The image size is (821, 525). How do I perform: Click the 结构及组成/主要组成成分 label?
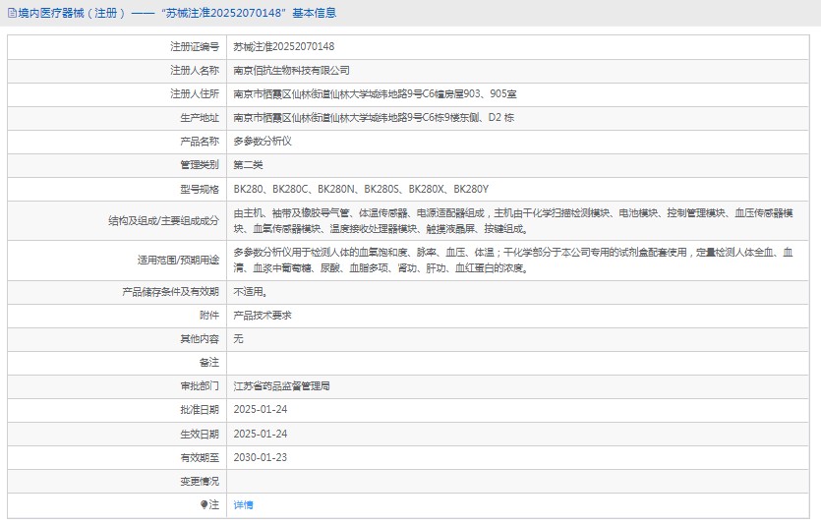(x=163, y=220)
